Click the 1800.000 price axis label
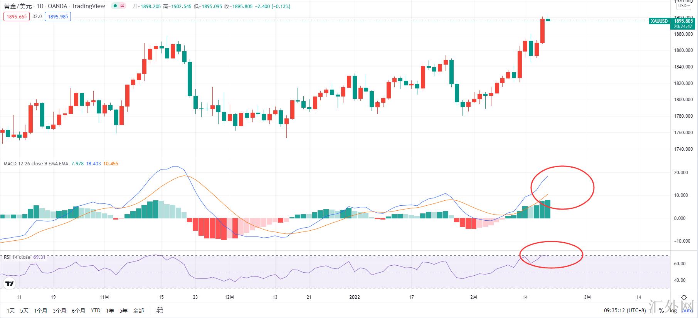This screenshot has height=318, width=698. tap(683, 100)
